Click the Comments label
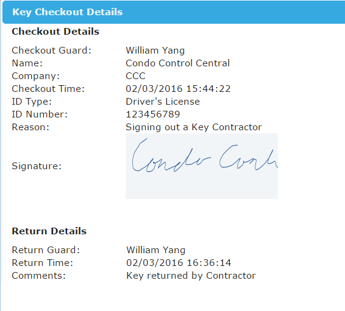Screen dimensions: 345x311 pyautogui.click(x=39, y=276)
